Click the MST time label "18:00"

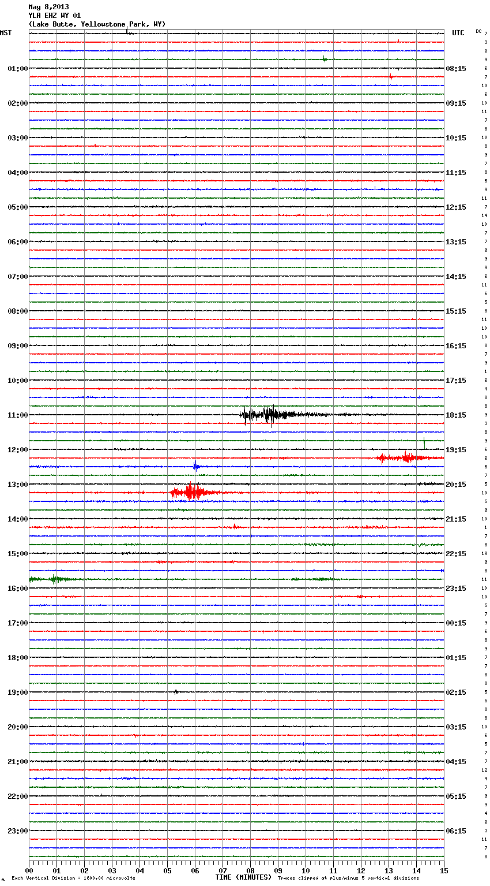[x=18, y=658]
